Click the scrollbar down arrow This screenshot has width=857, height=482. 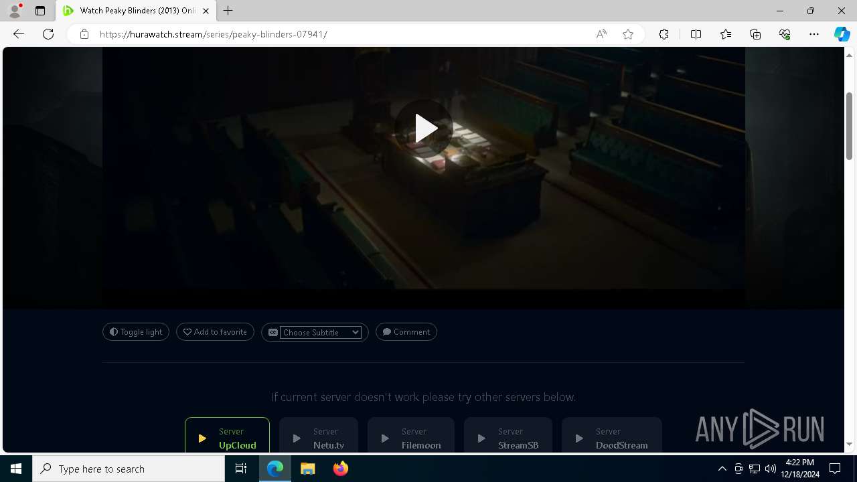point(849,444)
